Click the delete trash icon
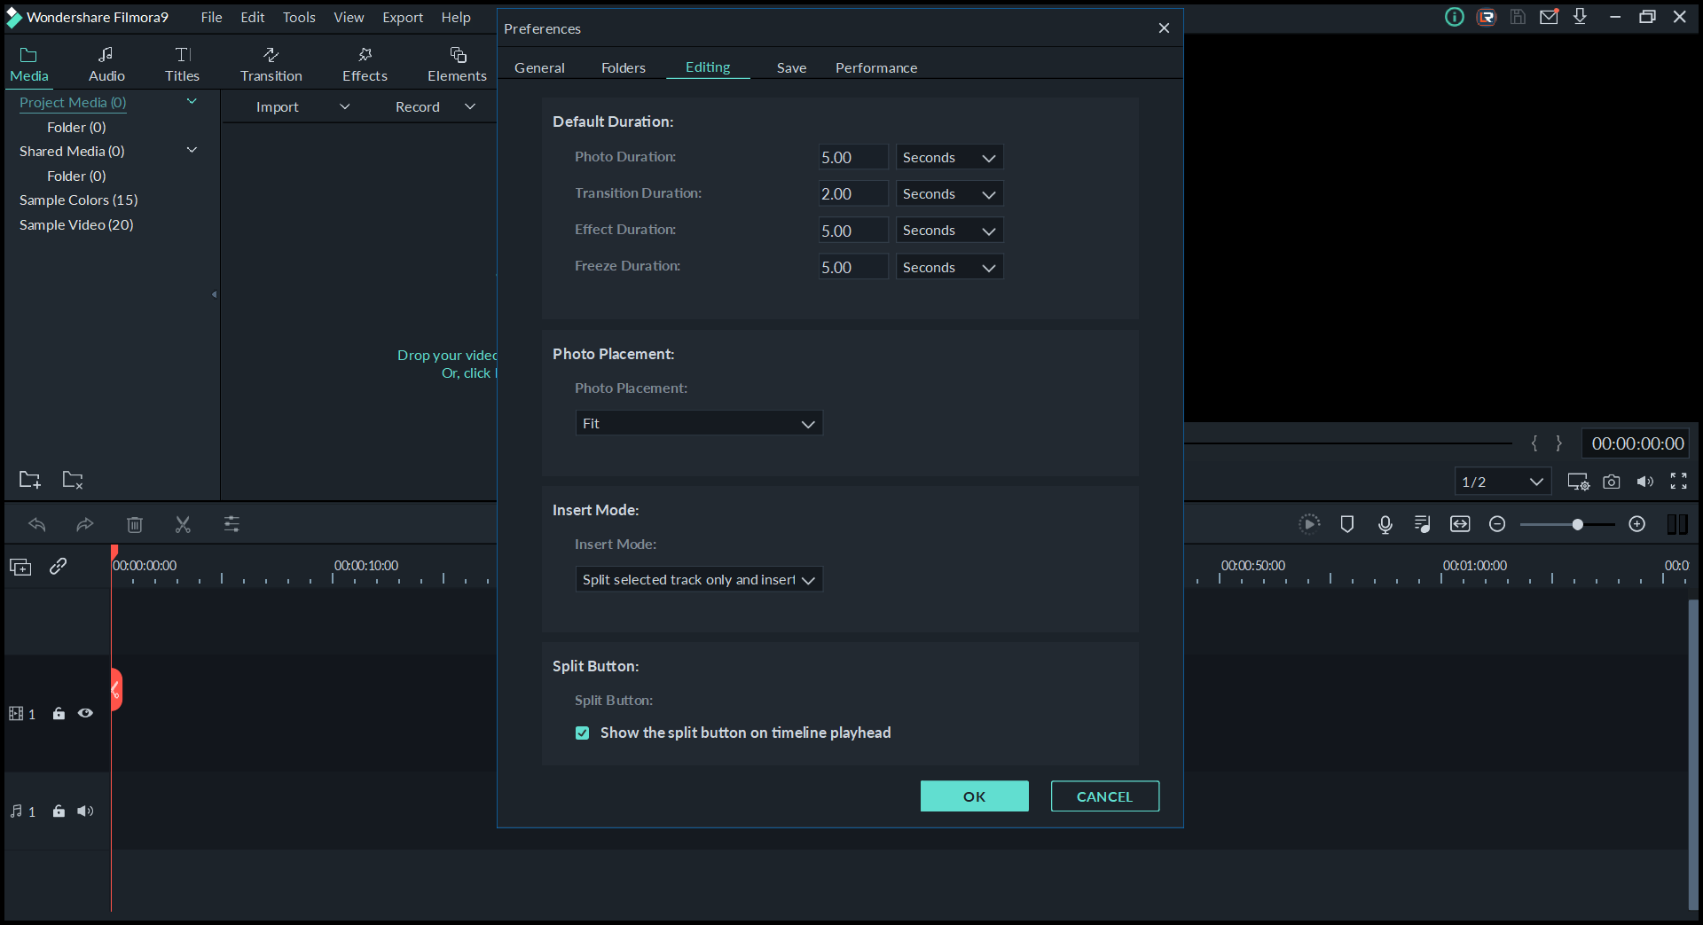1703x925 pixels. click(x=135, y=524)
